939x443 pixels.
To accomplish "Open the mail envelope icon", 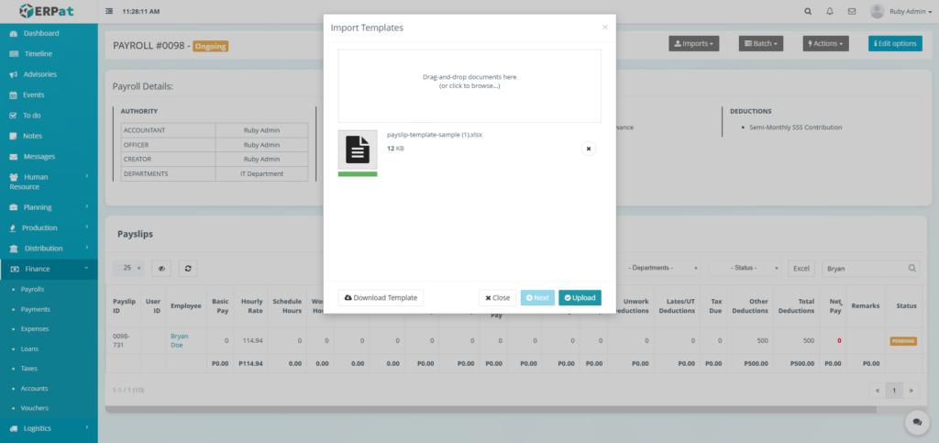I will coord(852,12).
